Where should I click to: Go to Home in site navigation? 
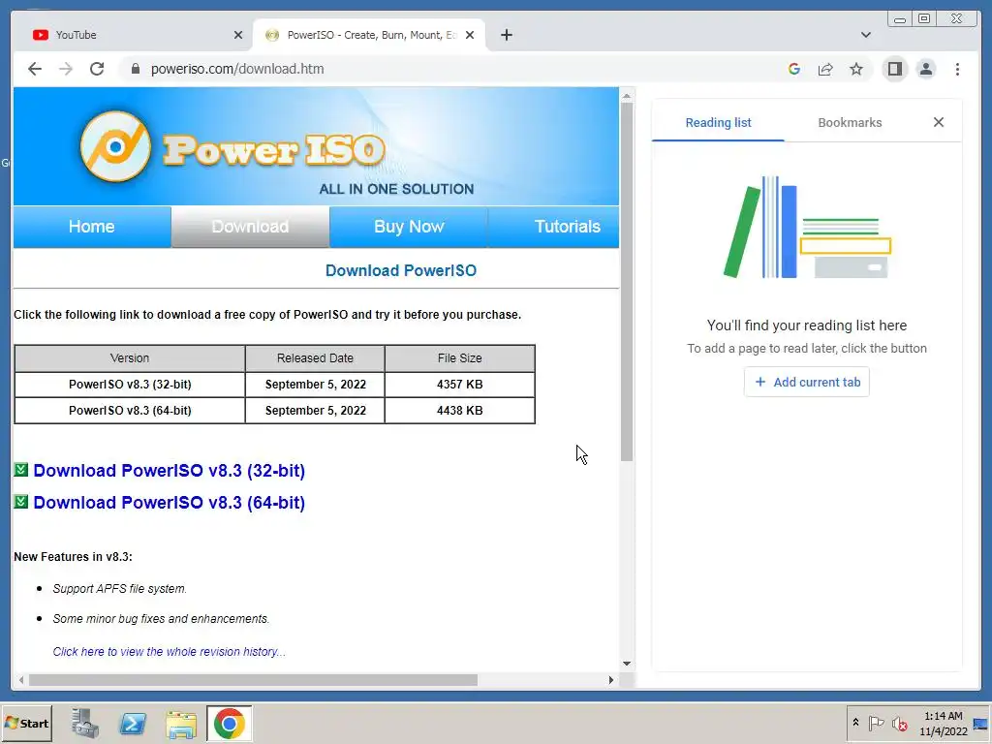92,227
